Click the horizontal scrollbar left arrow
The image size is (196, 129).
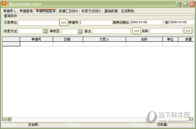[x=5, y=119]
